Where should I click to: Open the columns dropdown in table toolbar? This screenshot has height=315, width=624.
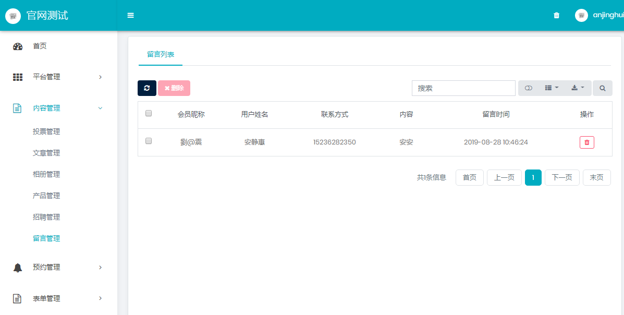point(551,88)
